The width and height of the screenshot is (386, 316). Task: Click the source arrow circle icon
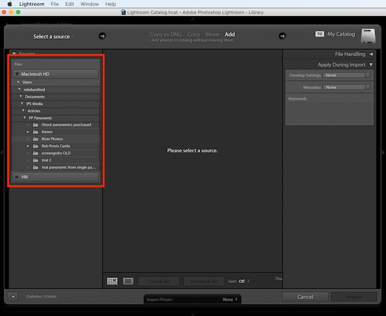point(102,36)
